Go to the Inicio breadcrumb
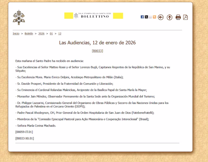The image size is (208, 162). tap(16, 34)
